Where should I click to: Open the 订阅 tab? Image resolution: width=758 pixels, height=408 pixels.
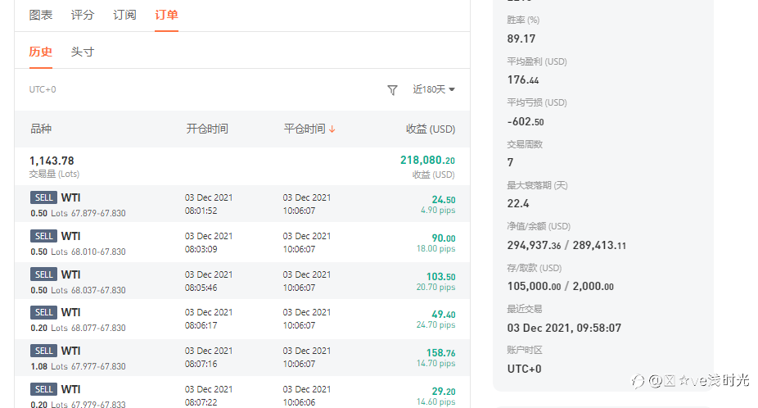(x=124, y=15)
